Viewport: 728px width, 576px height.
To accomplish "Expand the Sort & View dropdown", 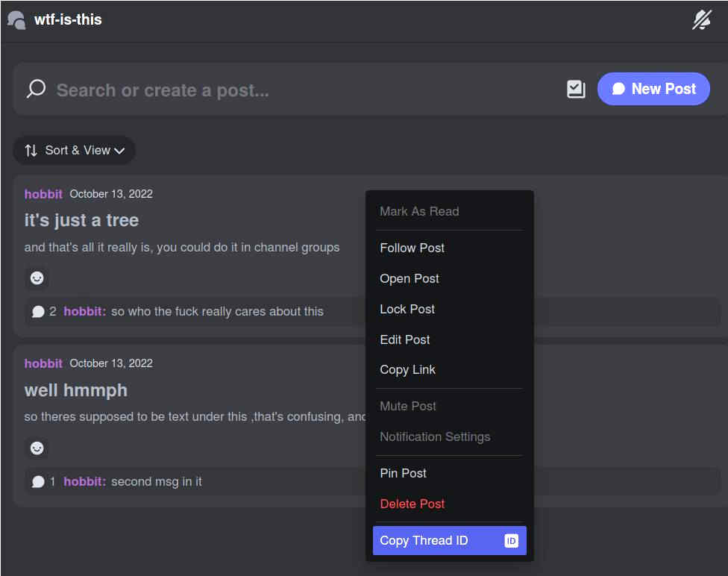I will pos(74,150).
